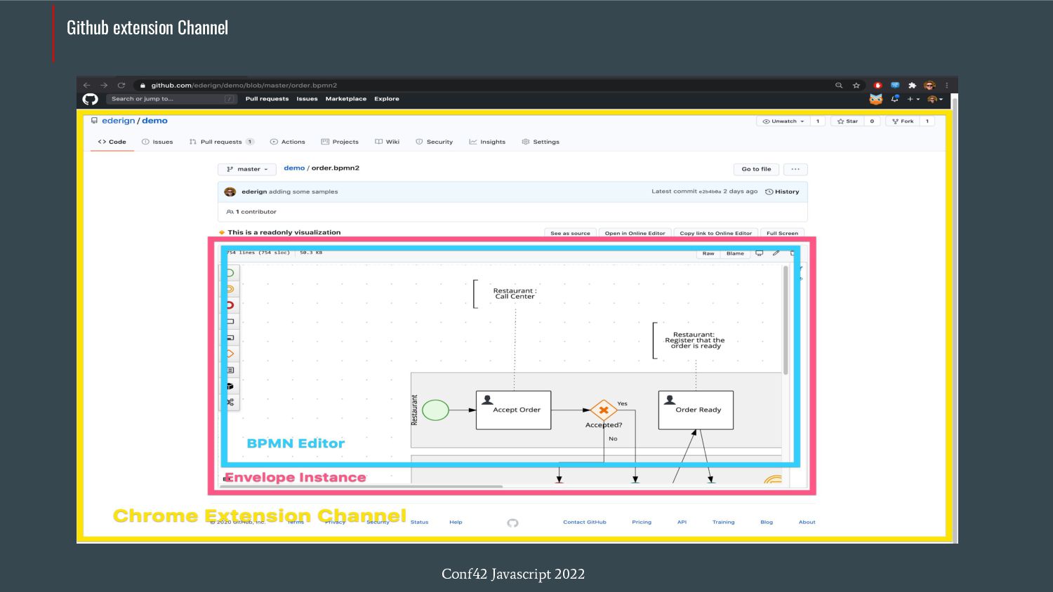The width and height of the screenshot is (1053, 592).
Task: Click the GitHub Octocat logo in header
Action: click(x=91, y=99)
